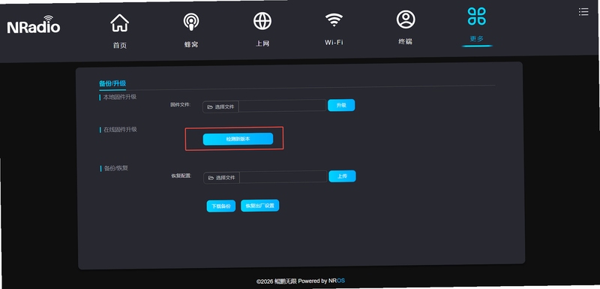Viewport: 600px width, 289px height.
Task: Click the 检测新版本 button
Action: (238, 139)
